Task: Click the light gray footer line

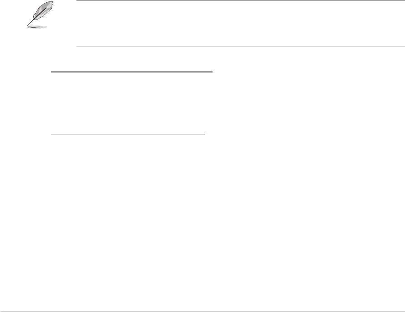Action: click(202, 311)
